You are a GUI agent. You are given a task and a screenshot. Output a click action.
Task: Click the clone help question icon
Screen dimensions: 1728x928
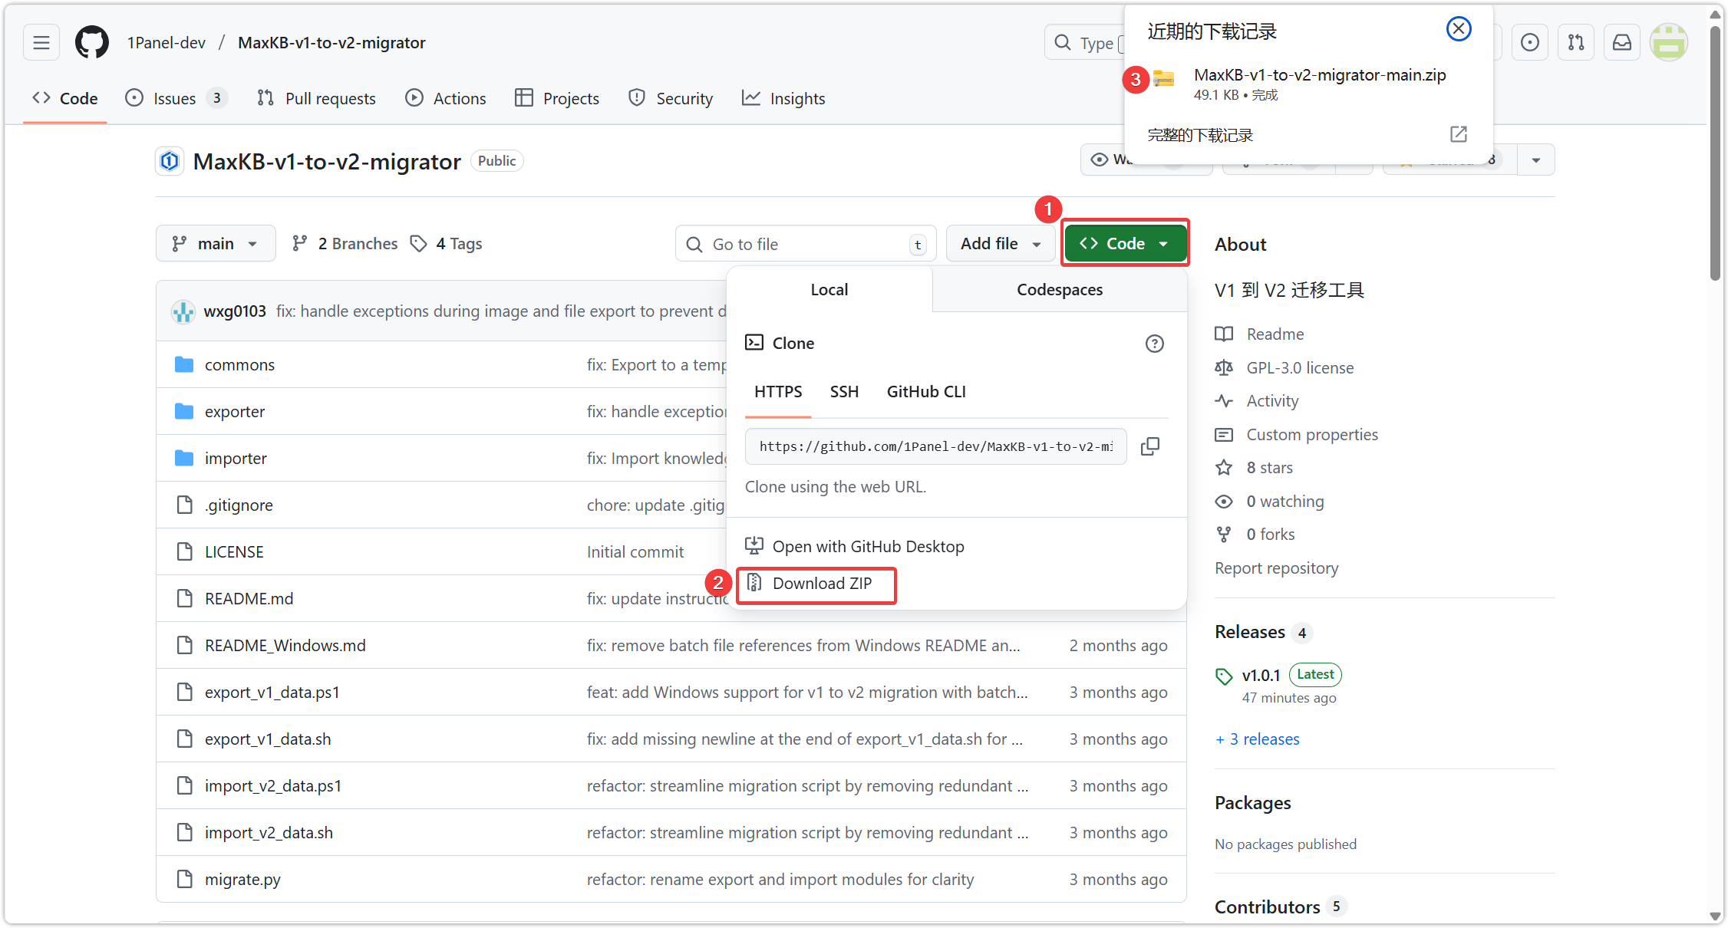coord(1154,344)
